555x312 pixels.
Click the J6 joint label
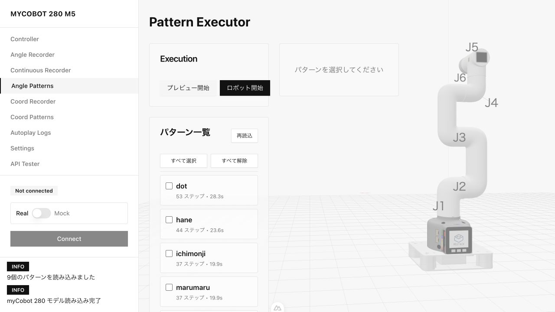pos(460,78)
